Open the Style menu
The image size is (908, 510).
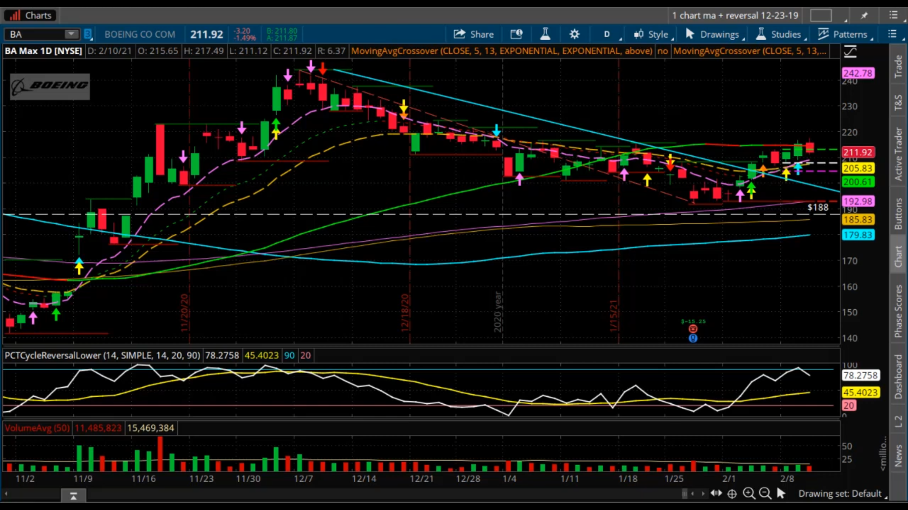pos(654,34)
